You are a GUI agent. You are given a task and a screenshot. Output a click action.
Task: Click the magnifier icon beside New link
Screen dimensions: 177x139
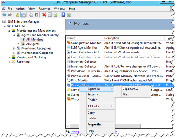[68, 131]
